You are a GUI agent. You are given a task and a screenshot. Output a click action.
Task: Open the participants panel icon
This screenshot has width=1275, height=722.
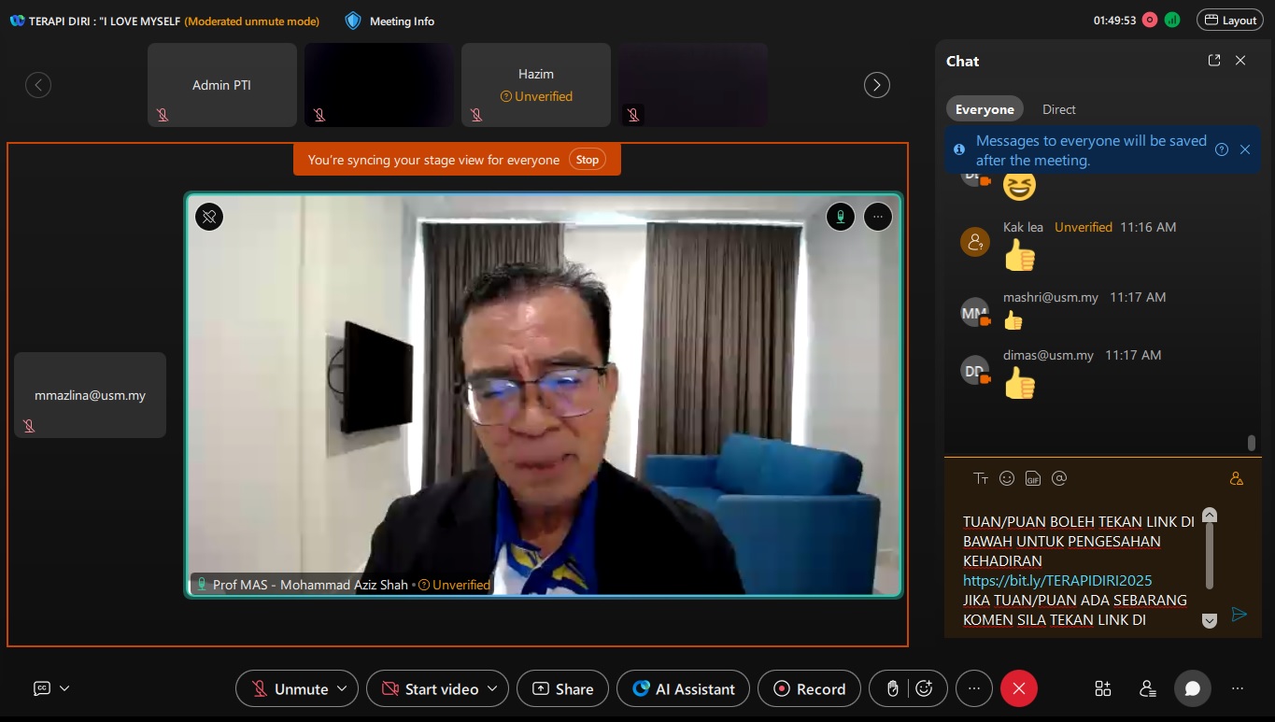pos(1147,688)
